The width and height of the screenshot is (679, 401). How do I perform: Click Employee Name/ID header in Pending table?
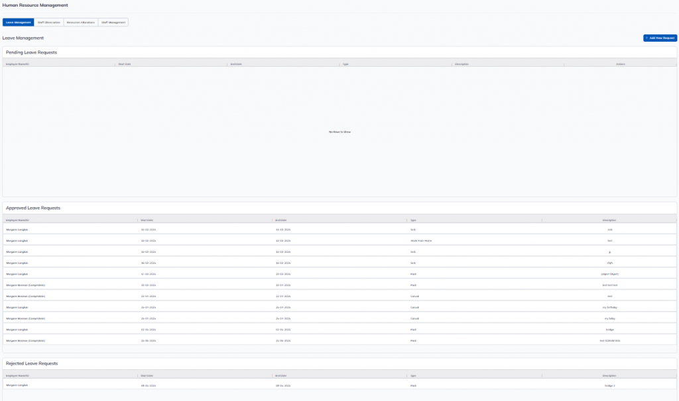[18, 64]
